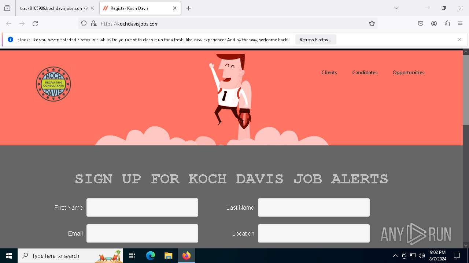Image resolution: width=469 pixels, height=263 pixels.
Task: Close the Register Koch Davis tab
Action: click(x=175, y=8)
